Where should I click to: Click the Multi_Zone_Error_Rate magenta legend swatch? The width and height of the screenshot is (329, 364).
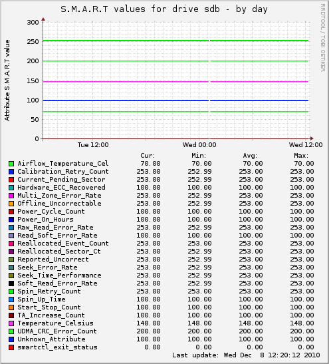(11, 196)
